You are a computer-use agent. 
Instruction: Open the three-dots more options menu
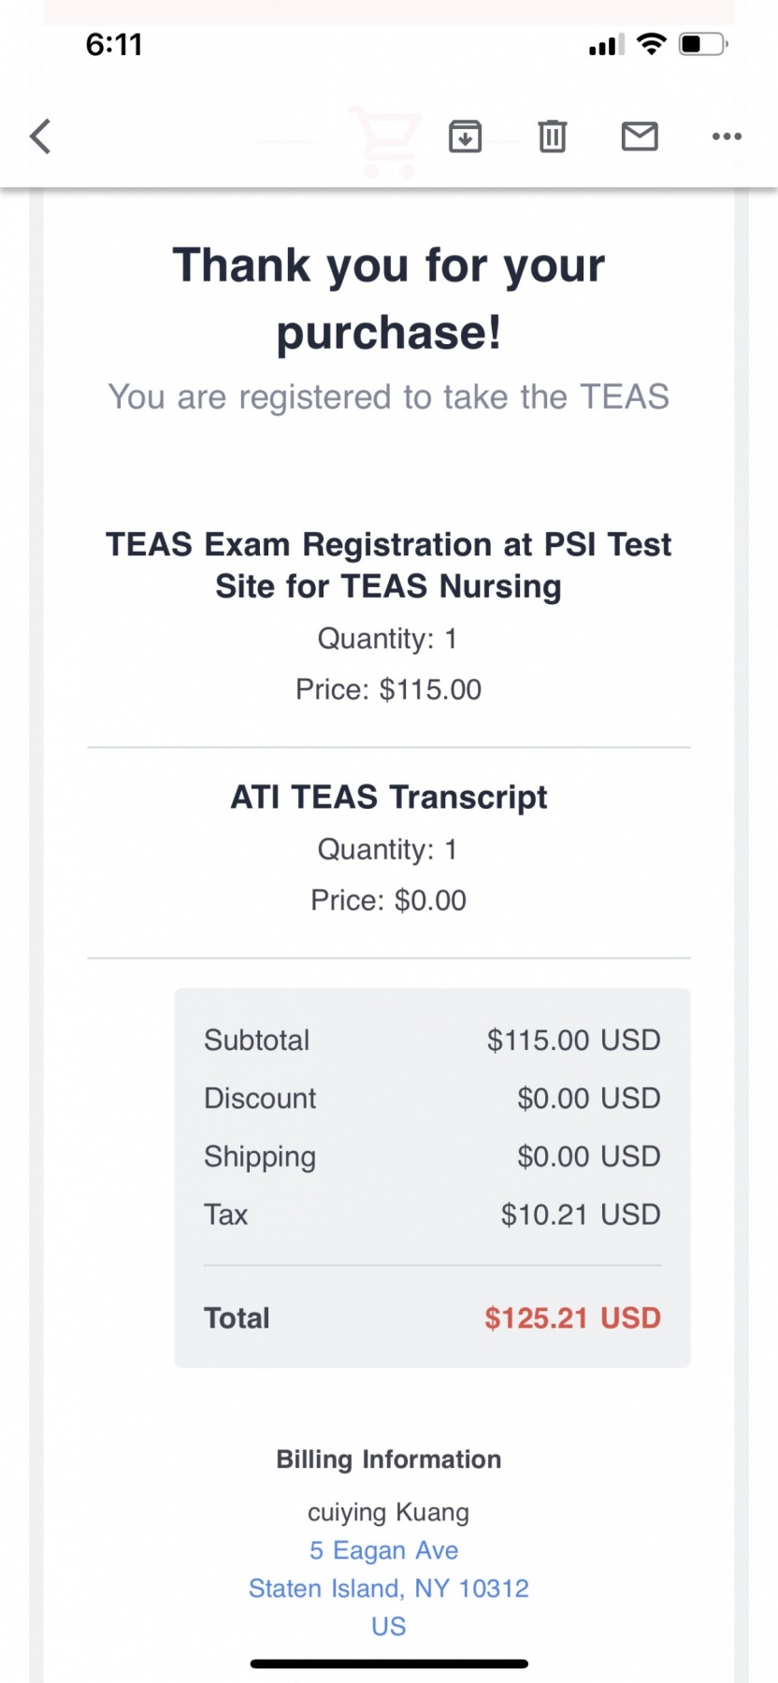(x=727, y=137)
